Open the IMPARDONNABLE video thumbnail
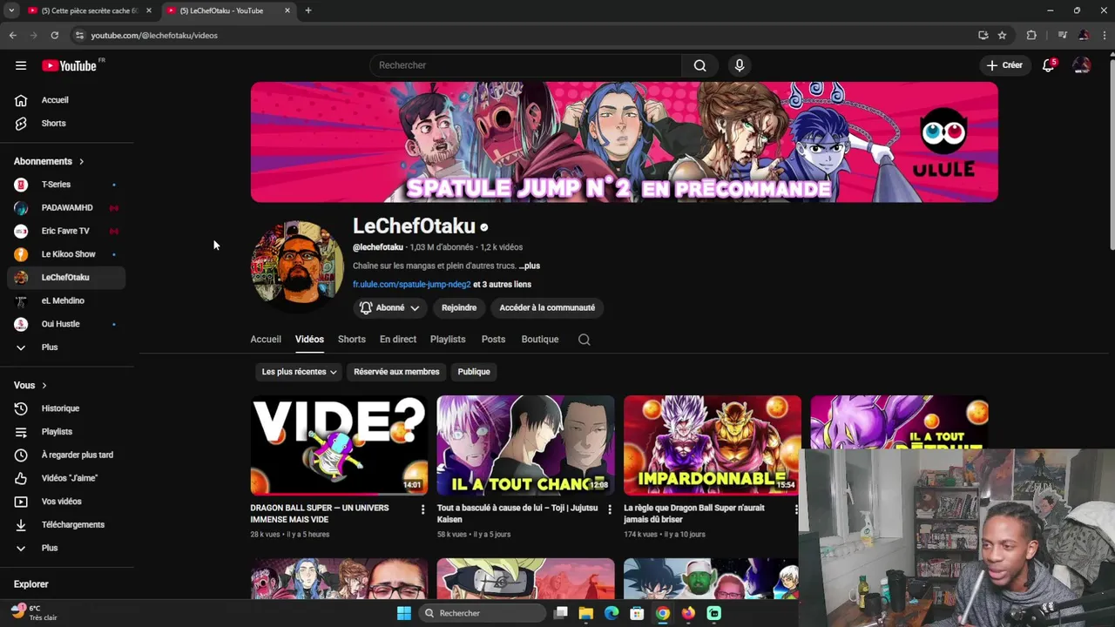Viewport: 1115px width, 627px height. [x=713, y=445]
